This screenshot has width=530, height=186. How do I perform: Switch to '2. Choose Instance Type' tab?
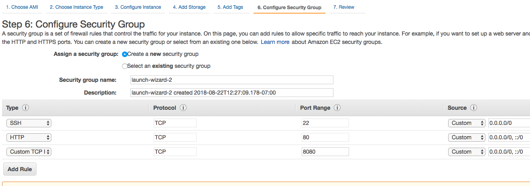[x=76, y=7]
